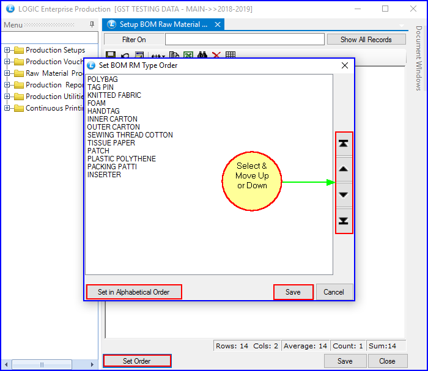
Task: Click the filter text input field
Action: [245, 39]
